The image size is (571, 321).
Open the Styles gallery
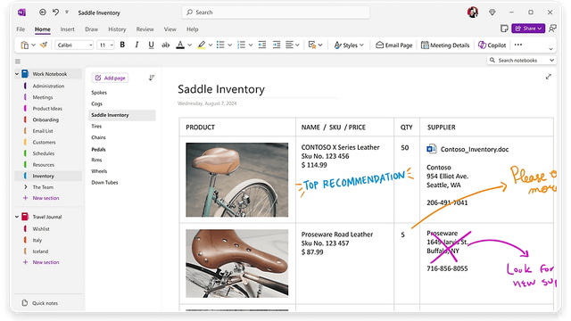point(349,45)
